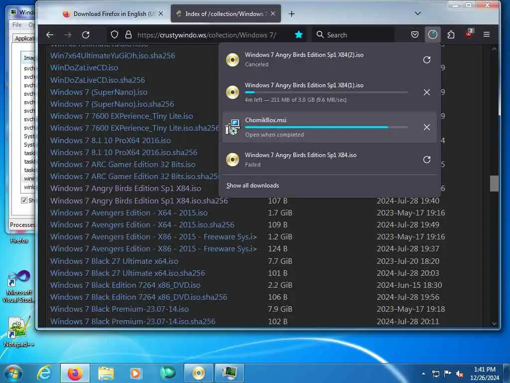This screenshot has width=510, height=383.
Task: Open the Notepad++ desktop shortcut
Action: 18,331
